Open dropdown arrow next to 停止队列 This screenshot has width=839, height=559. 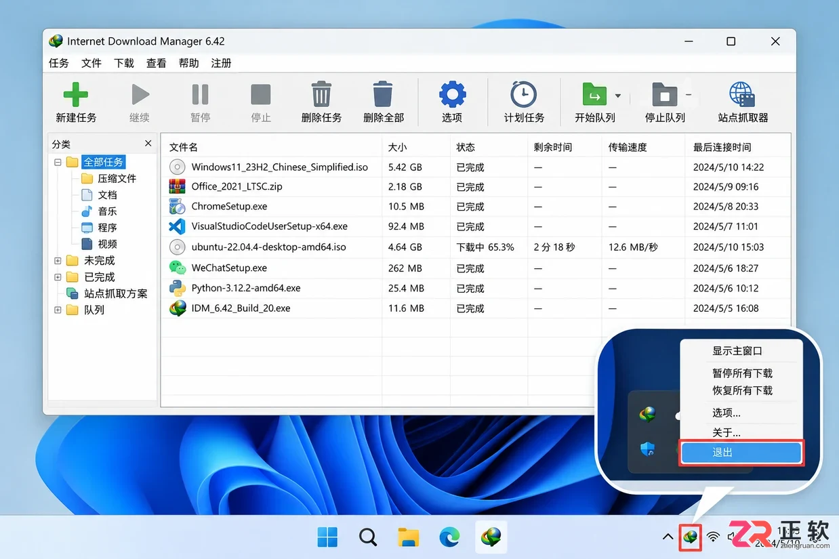[x=689, y=96]
